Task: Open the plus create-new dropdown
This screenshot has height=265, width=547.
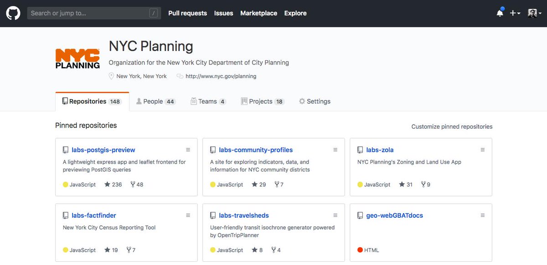Action: click(x=515, y=13)
